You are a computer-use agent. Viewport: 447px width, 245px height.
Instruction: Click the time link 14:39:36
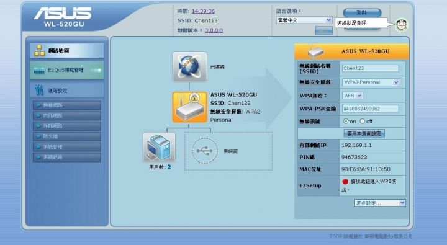coord(203,11)
